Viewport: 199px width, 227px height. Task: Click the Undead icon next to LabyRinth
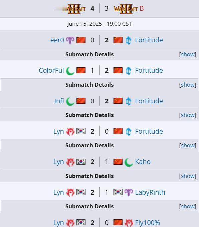coord(129,192)
